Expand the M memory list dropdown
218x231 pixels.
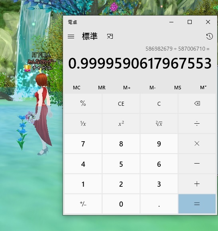203,88
